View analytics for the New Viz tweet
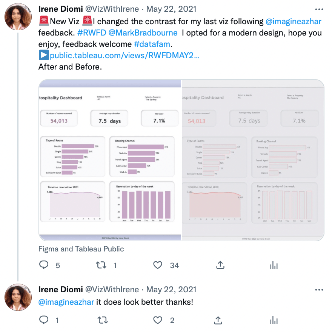This screenshot has width=332, height=332. coord(274,265)
